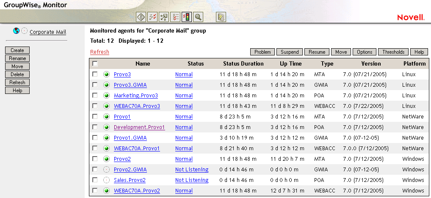Open the WEBAC70A.Provo1 agent link

click(x=137, y=148)
